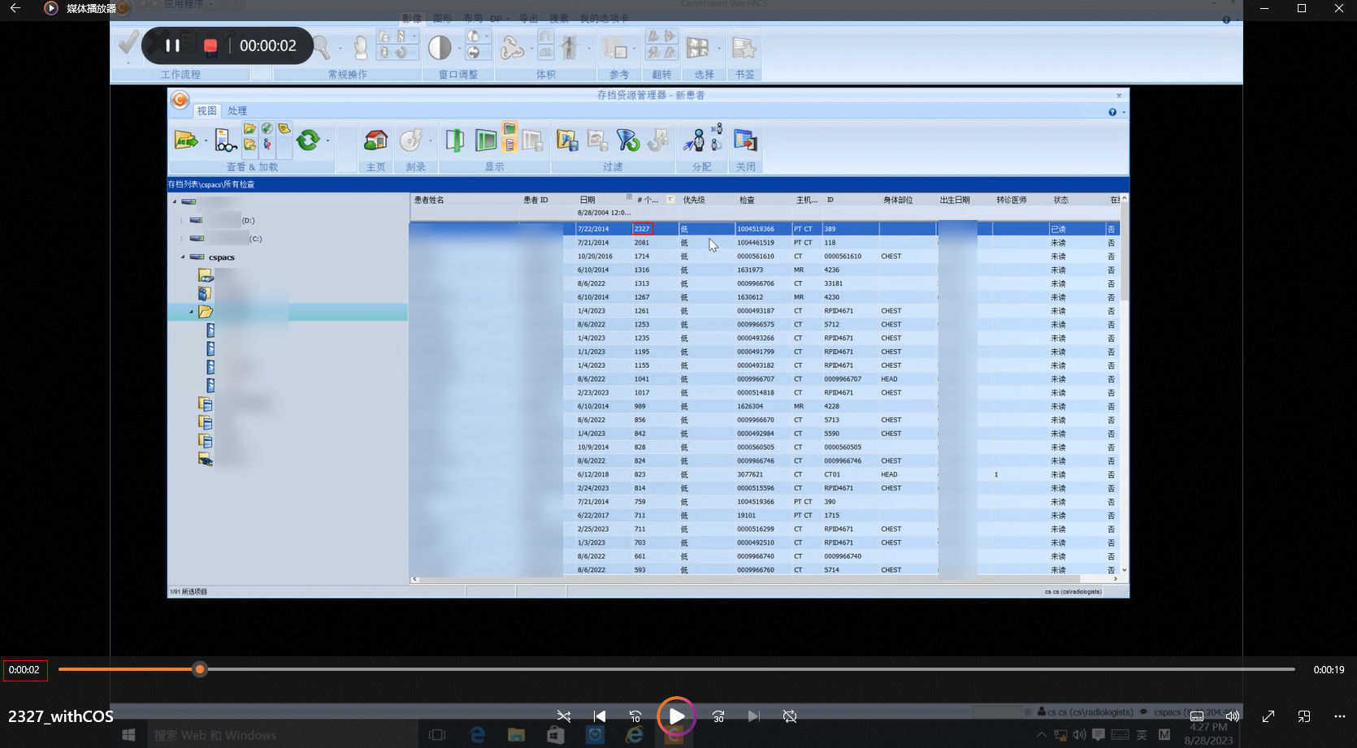Collapse the cspacs tree node
This screenshot has width=1357, height=748.
tap(182, 257)
